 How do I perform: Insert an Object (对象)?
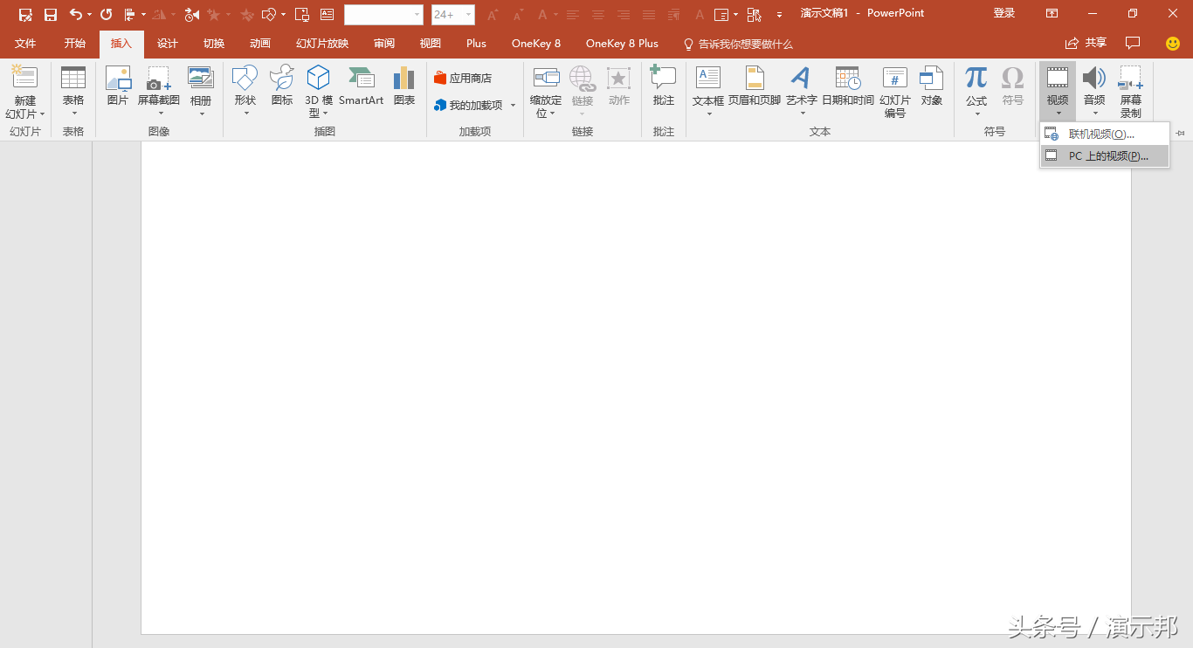(x=932, y=86)
